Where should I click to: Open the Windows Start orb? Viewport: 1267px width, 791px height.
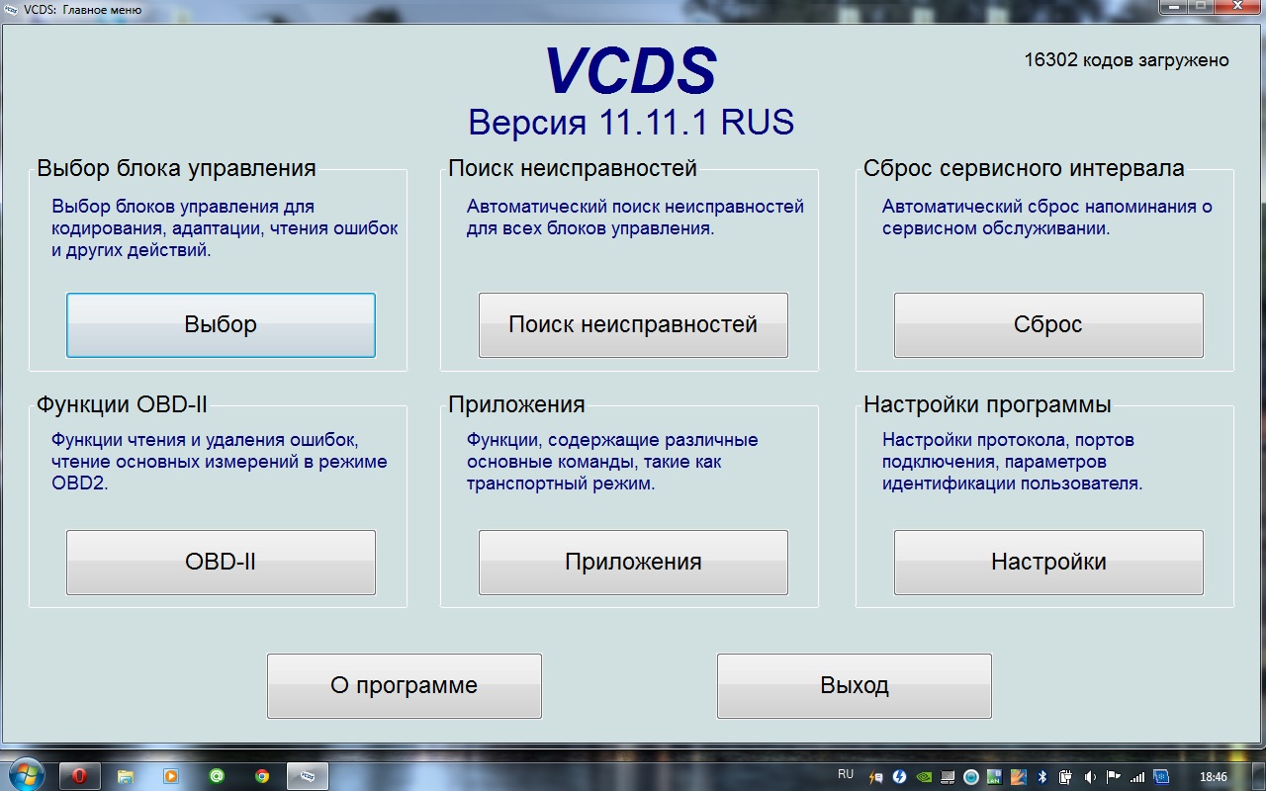tap(25, 775)
